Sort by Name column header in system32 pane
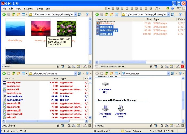Viewport: 187px width, 134px height. pyautogui.click(x=21, y=78)
